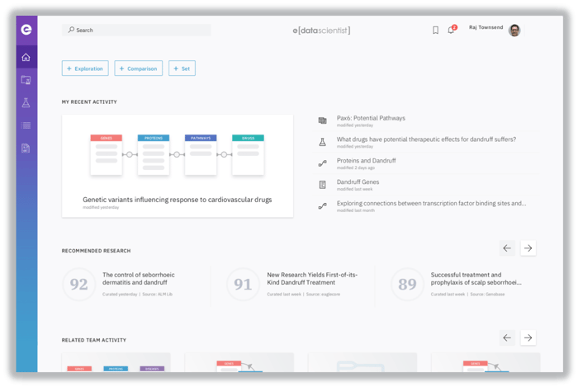Click the Related Team Activity heading

[94, 340]
